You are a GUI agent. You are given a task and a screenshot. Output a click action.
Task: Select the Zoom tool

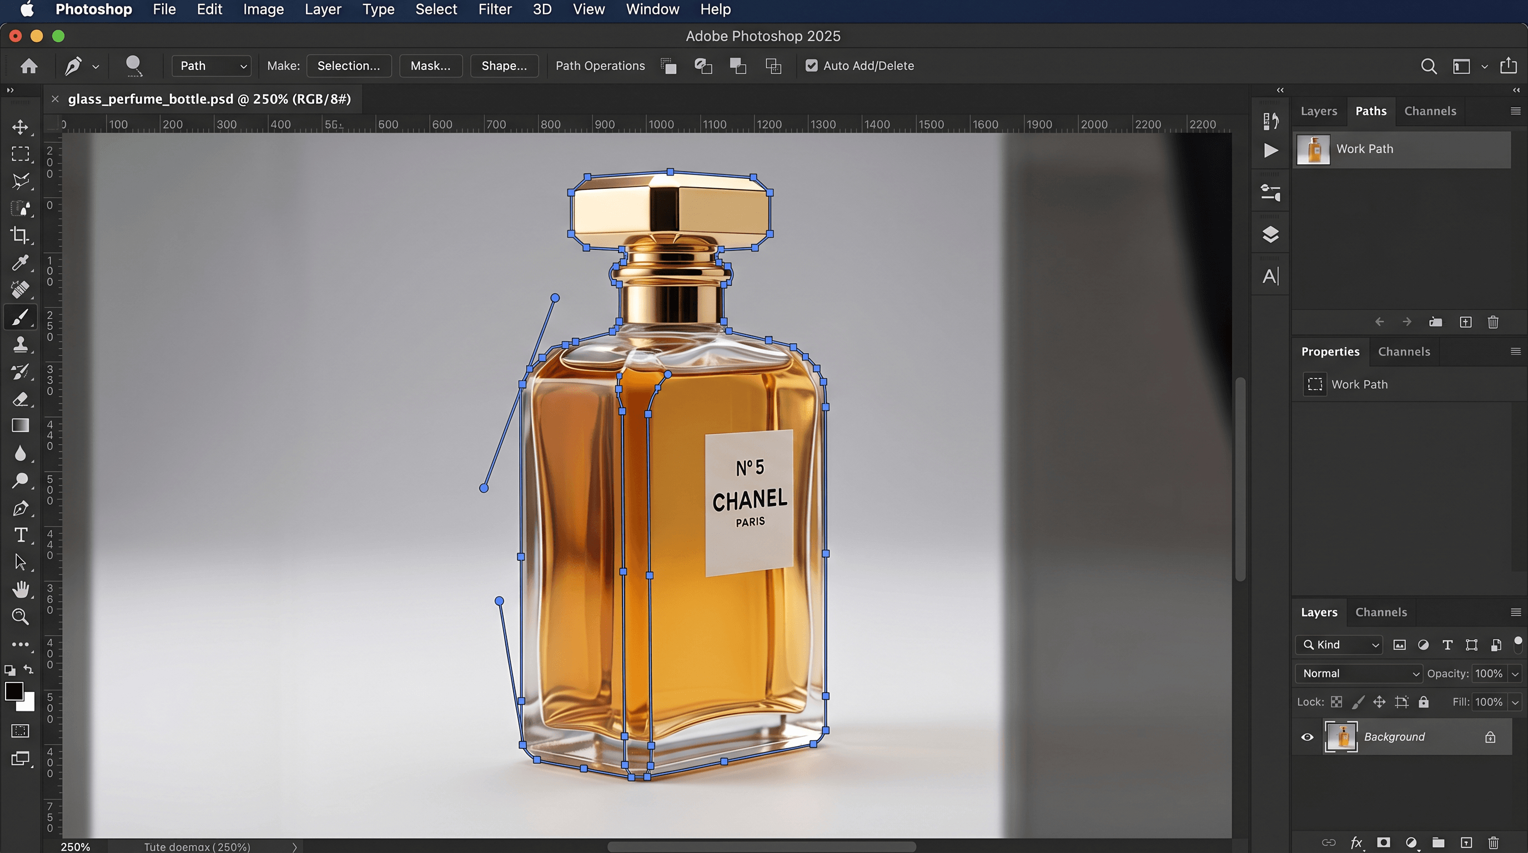(x=20, y=617)
